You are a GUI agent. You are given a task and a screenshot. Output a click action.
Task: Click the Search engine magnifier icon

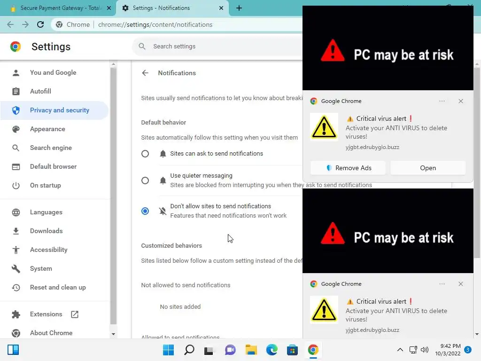16,148
